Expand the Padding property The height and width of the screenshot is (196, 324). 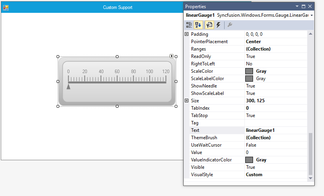pyautogui.click(x=187, y=34)
